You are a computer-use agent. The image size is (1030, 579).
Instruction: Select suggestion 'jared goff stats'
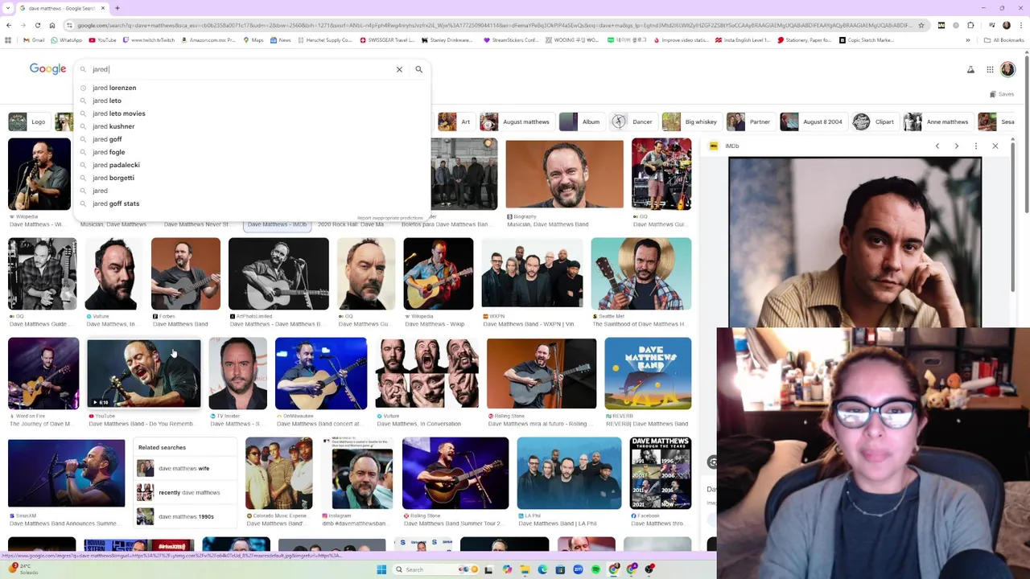252,203
